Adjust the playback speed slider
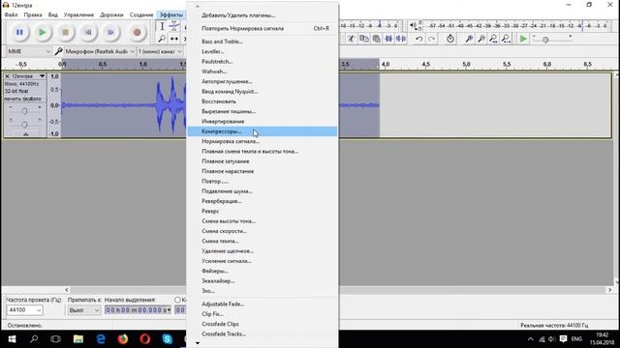The image size is (620, 348). point(545,40)
